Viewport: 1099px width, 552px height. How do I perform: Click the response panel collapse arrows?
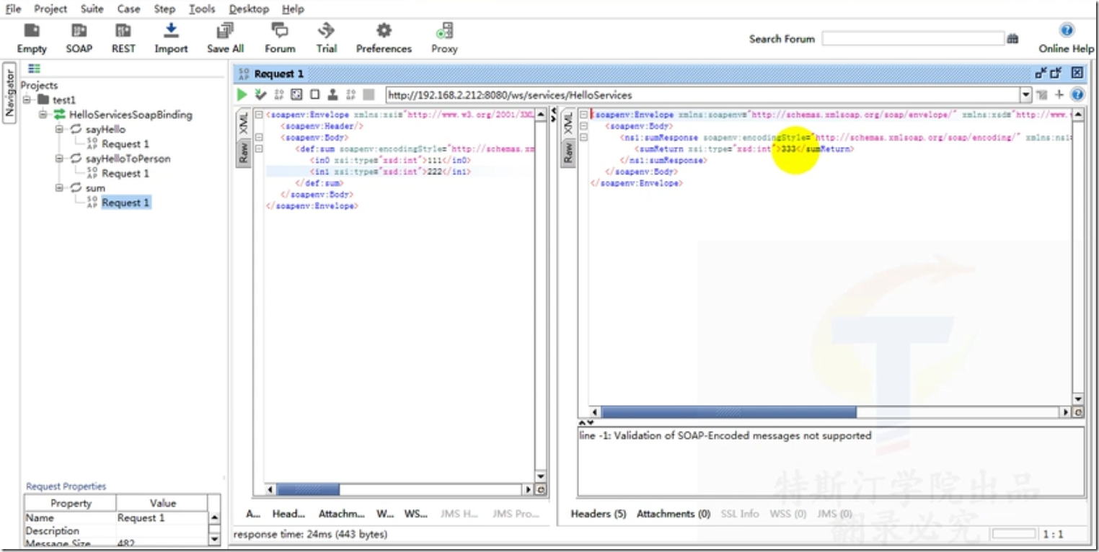pyautogui.click(x=586, y=422)
